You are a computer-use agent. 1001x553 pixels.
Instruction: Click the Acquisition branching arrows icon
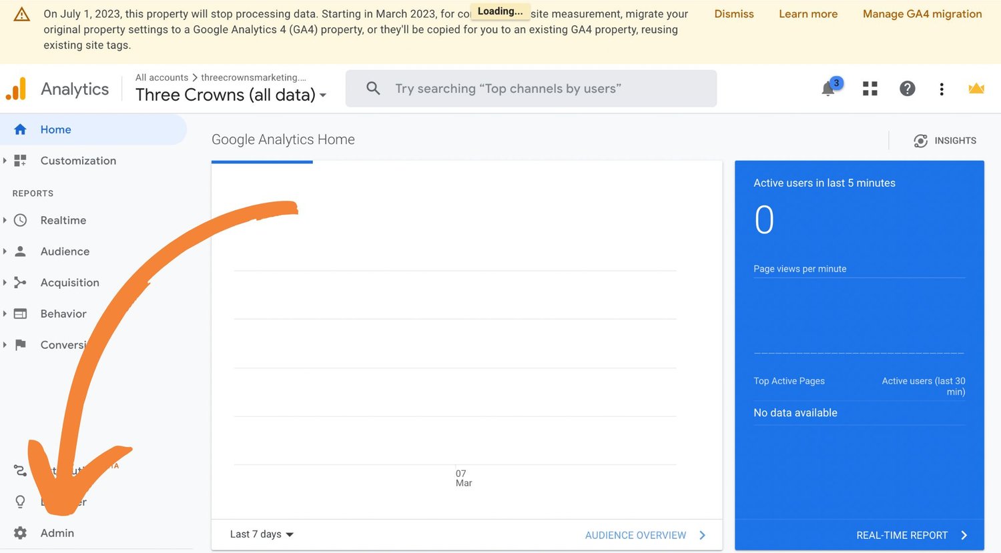point(21,282)
